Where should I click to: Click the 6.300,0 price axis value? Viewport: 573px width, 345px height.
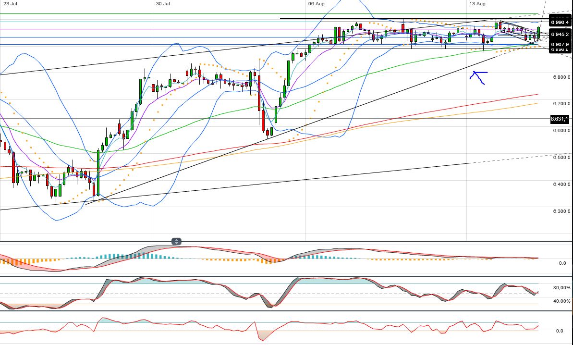point(561,211)
